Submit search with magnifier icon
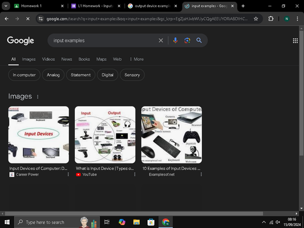 pyautogui.click(x=199, y=41)
